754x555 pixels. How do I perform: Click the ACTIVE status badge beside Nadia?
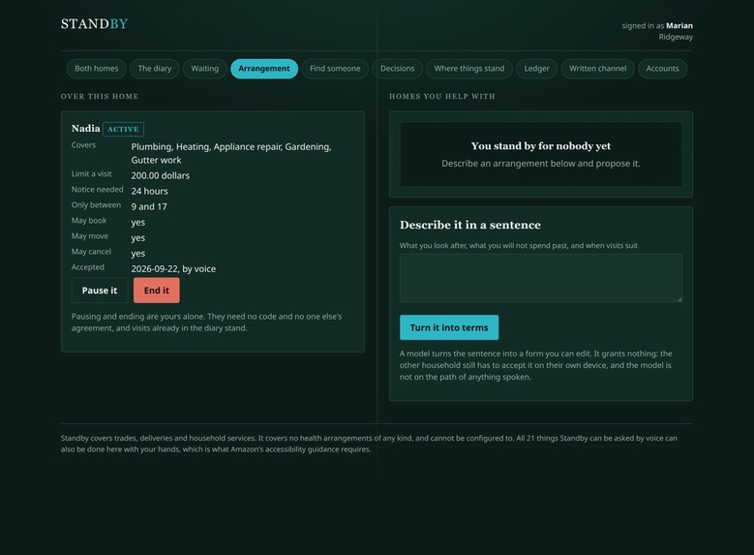[x=123, y=129]
